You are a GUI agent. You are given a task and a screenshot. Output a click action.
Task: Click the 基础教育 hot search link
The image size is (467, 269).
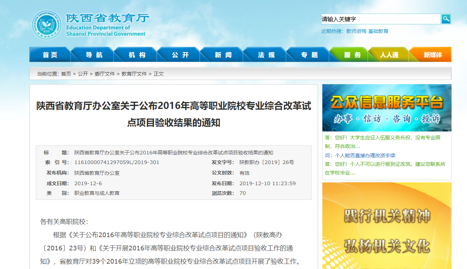pyautogui.click(x=378, y=31)
